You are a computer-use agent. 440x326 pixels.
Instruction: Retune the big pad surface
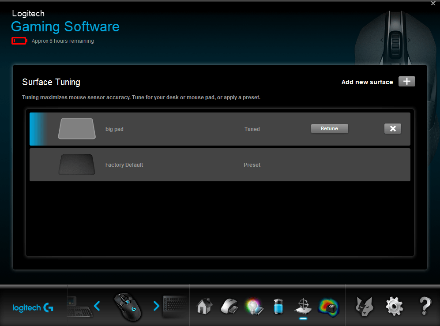[329, 128]
